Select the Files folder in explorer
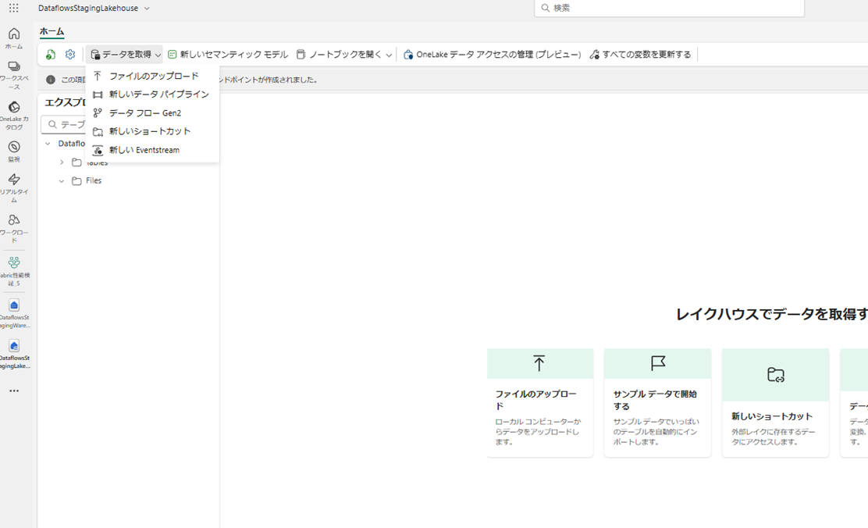This screenshot has height=528, width=868. point(94,180)
